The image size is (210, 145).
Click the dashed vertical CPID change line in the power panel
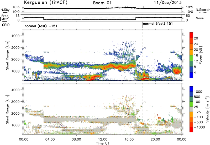coord(142,55)
